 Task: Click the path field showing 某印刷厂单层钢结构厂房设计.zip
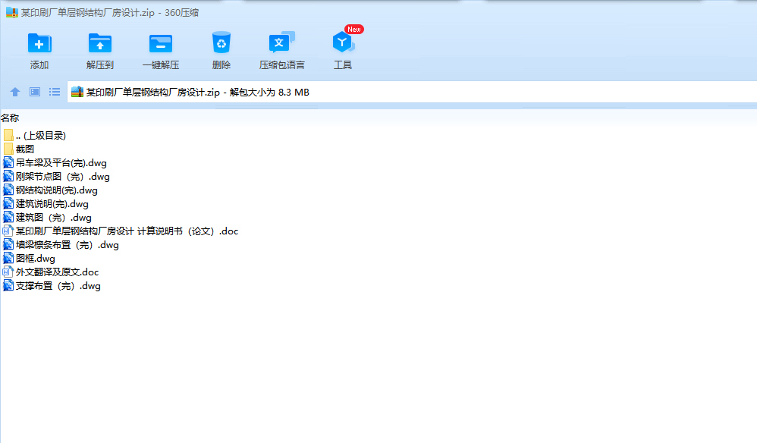pos(412,92)
